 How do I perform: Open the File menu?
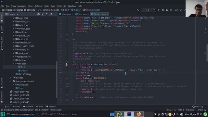coord(2,6)
